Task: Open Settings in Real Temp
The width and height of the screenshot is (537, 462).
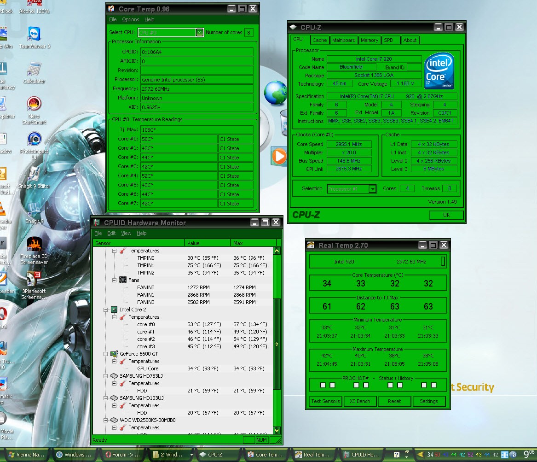Action: pos(429,401)
